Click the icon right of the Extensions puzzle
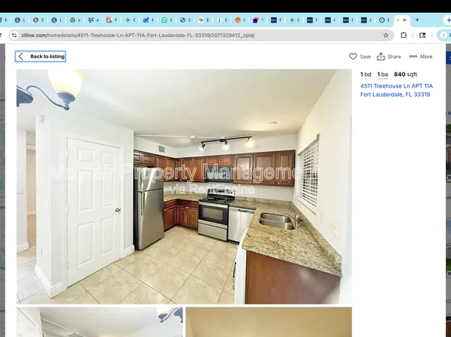The image size is (451, 337). (422, 36)
